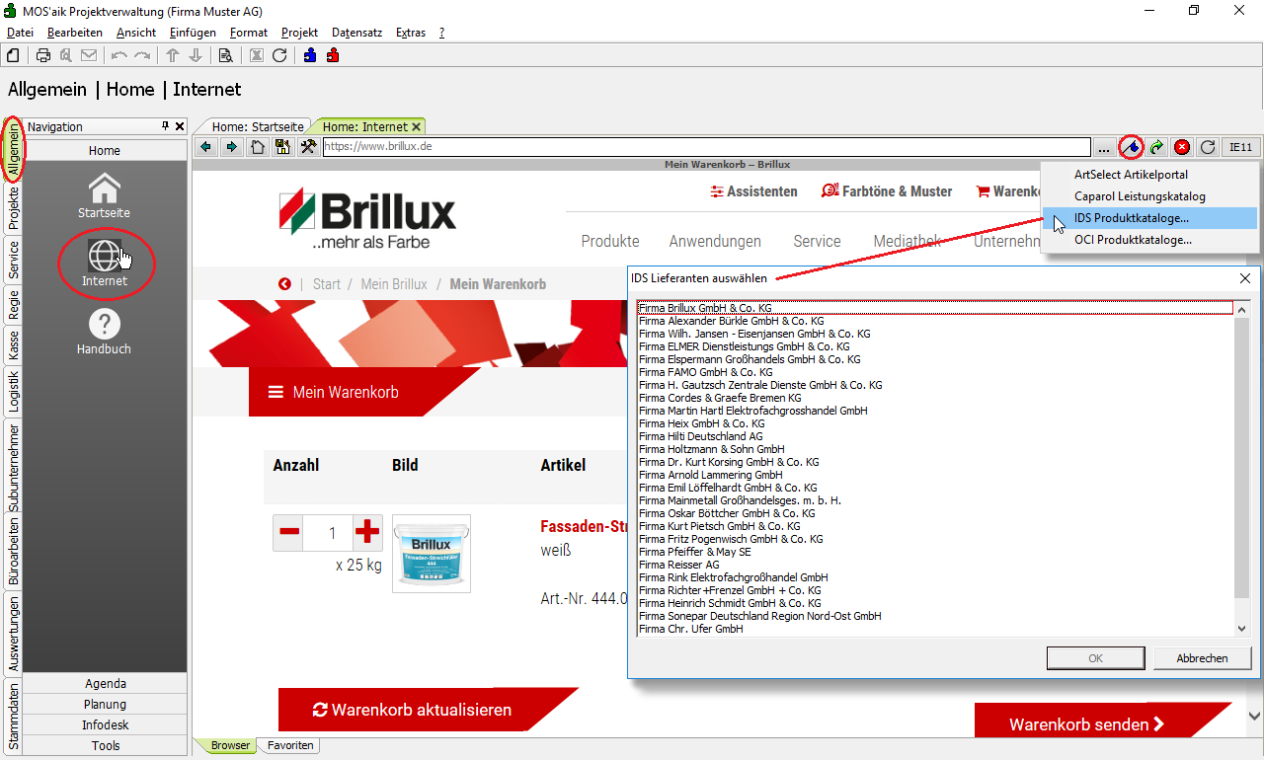Click the redo arrow icon

(x=142, y=55)
